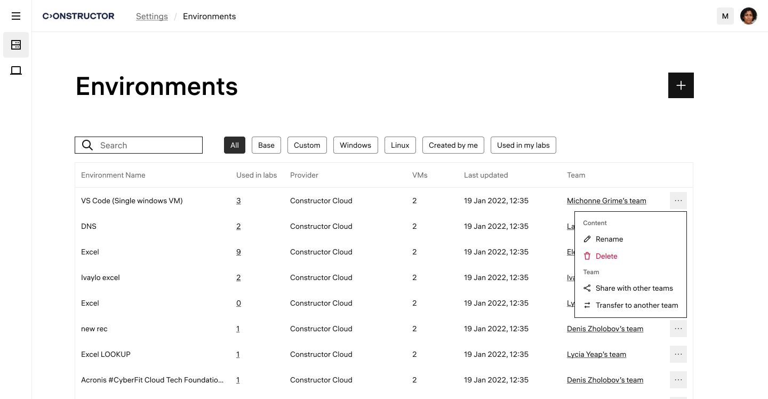Image resolution: width=768 pixels, height=399 pixels.
Task: Select Rename from the context menu
Action: pos(609,239)
